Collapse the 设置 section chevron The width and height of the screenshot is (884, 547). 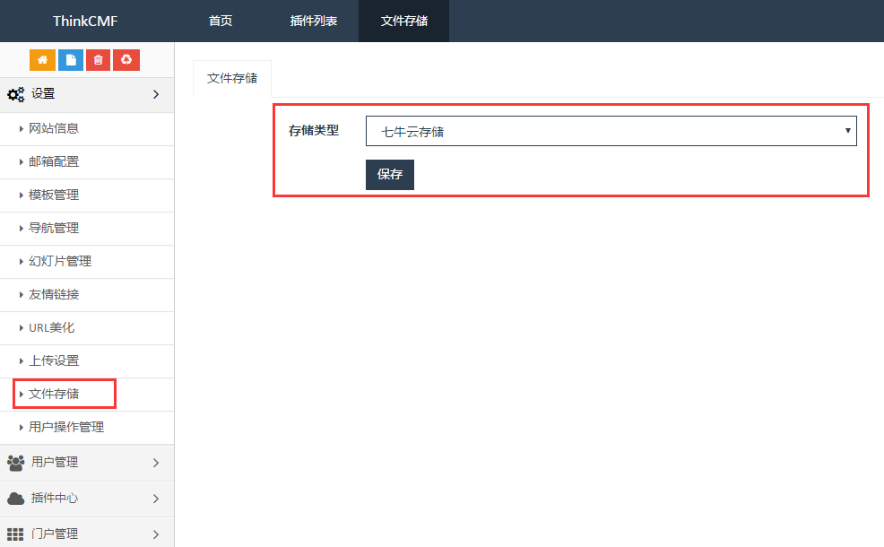coord(156,94)
